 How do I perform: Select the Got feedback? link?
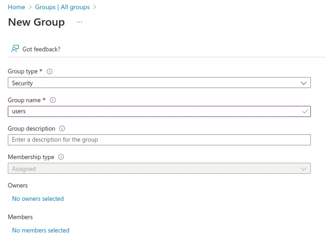click(41, 49)
